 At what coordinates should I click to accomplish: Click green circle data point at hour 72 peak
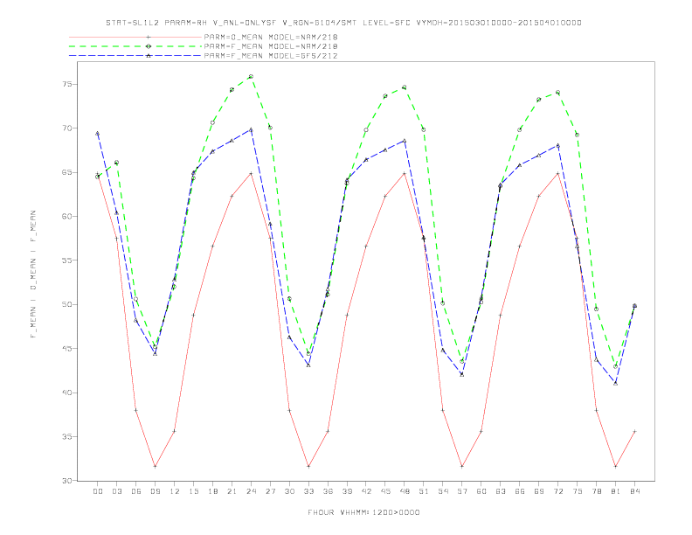pos(557,93)
